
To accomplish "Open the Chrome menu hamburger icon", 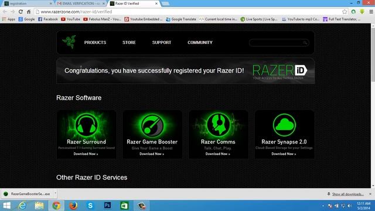I will (371, 12).
